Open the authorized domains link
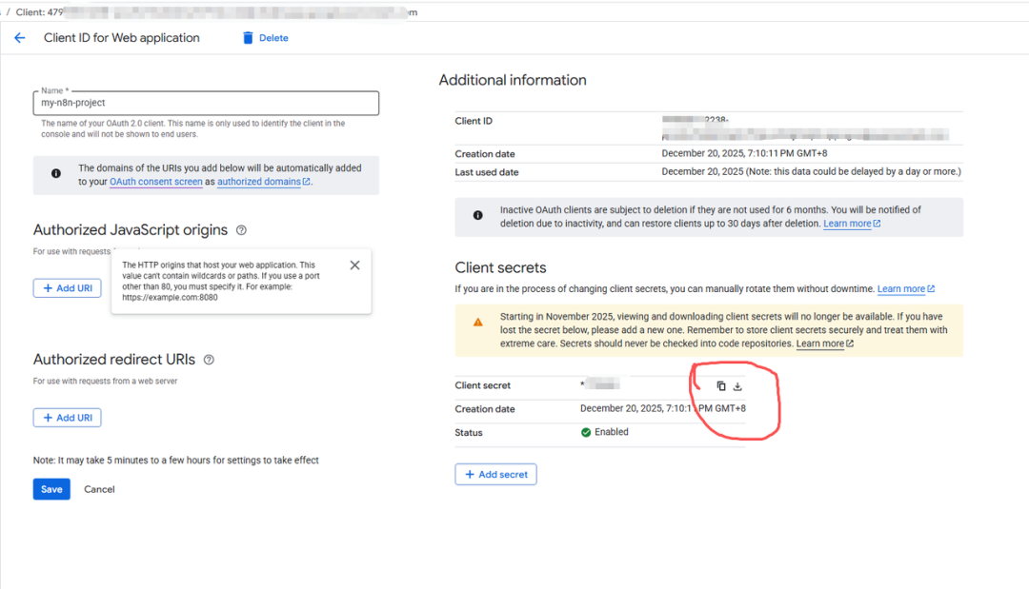The height and width of the screenshot is (589, 1029). [259, 182]
